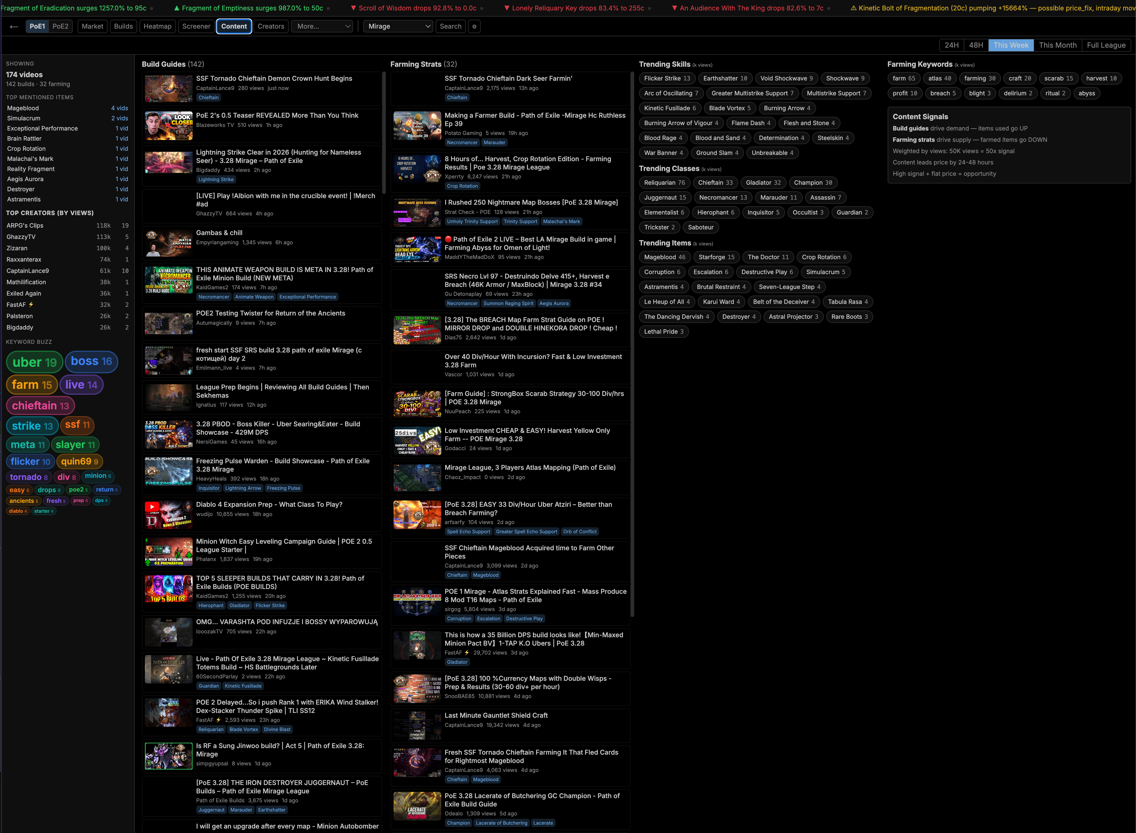The height and width of the screenshot is (833, 1136).
Task: Click red down arrow for Lonely Reliquary Key
Action: pos(507,9)
